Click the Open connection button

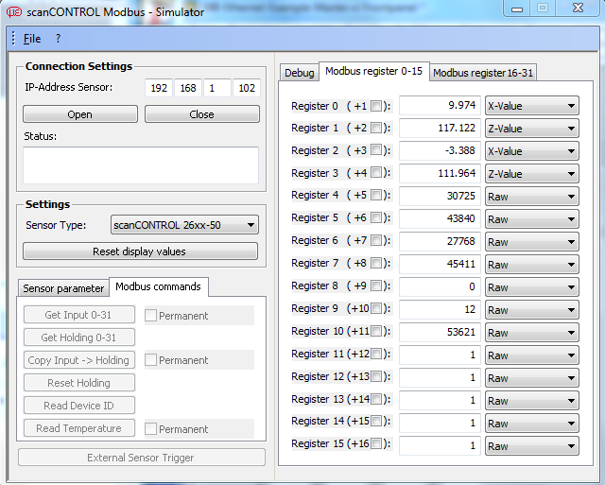(79, 114)
